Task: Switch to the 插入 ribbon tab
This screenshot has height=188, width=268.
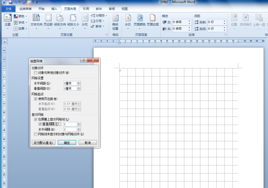Action: pyautogui.click(x=54, y=9)
